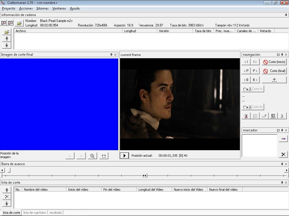This screenshot has width=289, height=216.
Task: Click the Corte fin jump button
Action: pyautogui.click(x=253, y=107)
